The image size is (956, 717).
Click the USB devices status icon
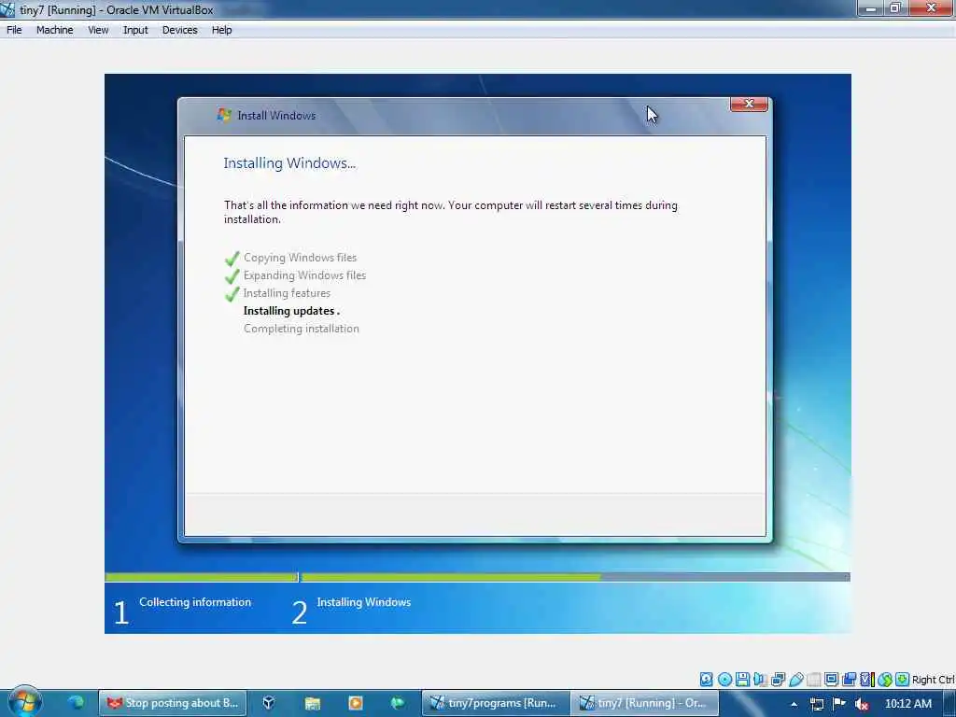tap(795, 680)
